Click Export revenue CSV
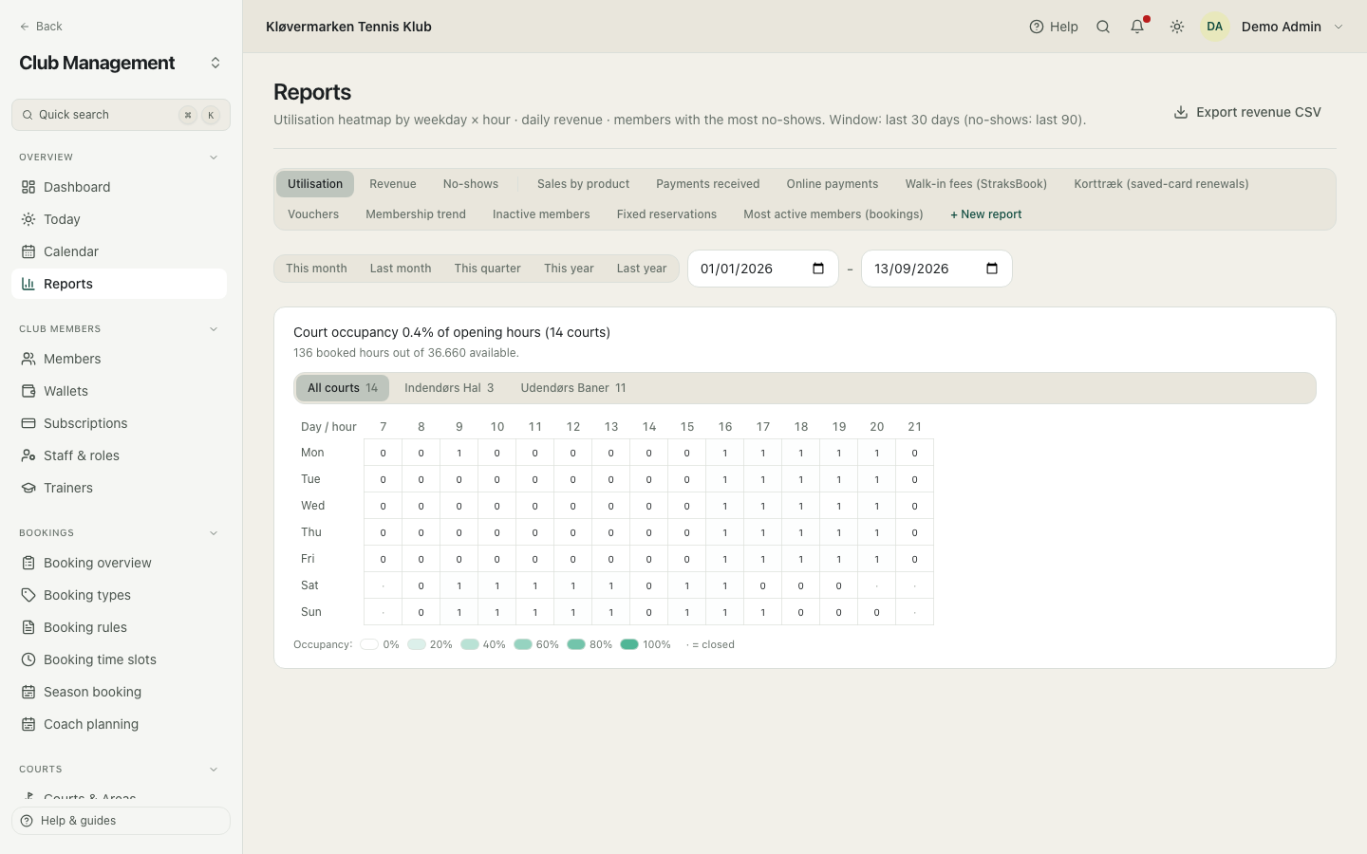Viewport: 1367px width, 854px height. click(1247, 112)
